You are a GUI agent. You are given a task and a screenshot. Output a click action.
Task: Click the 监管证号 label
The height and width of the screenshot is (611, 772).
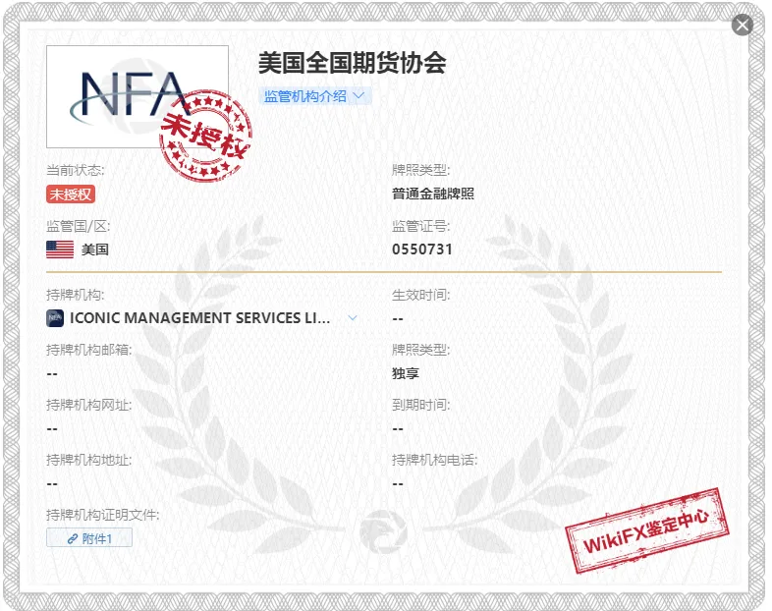pyautogui.click(x=421, y=227)
